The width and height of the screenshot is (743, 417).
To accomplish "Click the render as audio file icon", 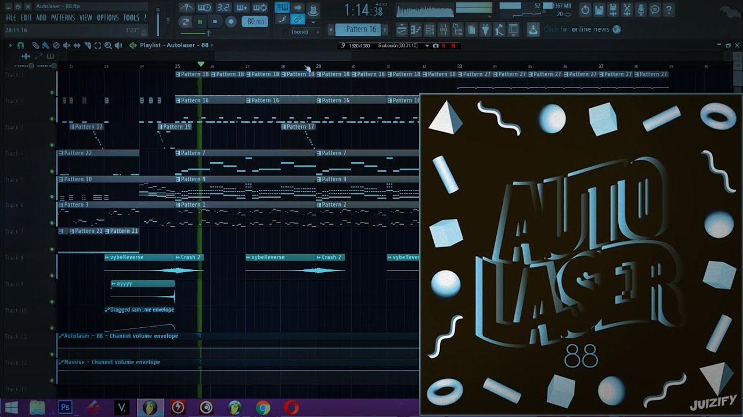I will tap(613, 10).
